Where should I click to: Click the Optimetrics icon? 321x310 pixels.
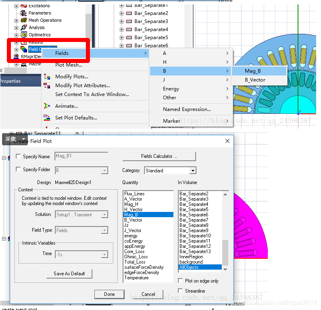pos(23,35)
